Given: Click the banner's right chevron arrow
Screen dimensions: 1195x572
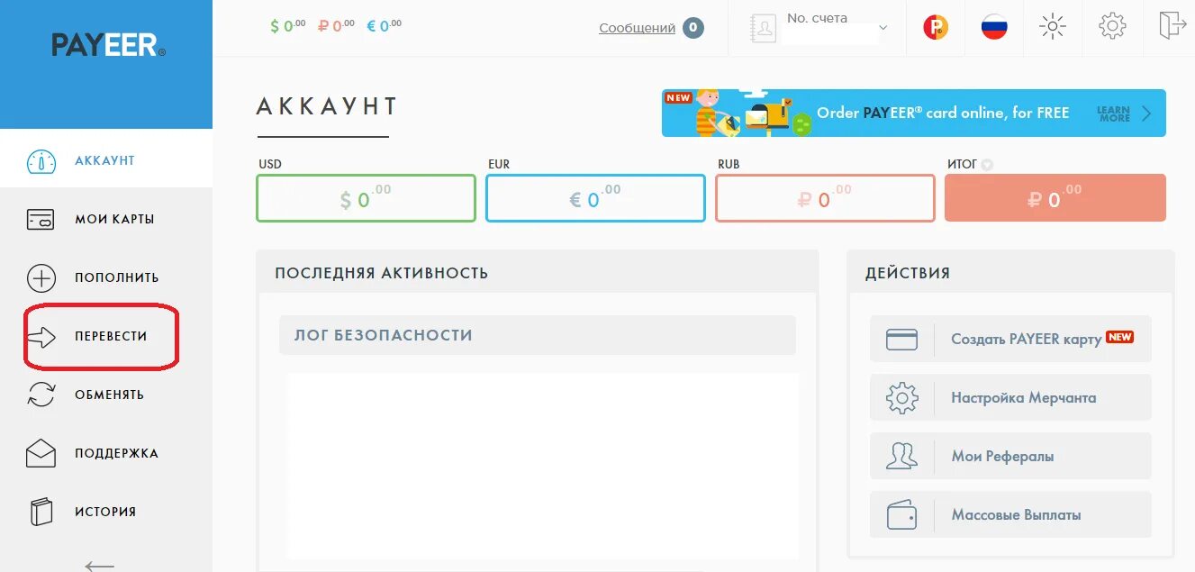Looking at the screenshot, I should [x=1147, y=113].
